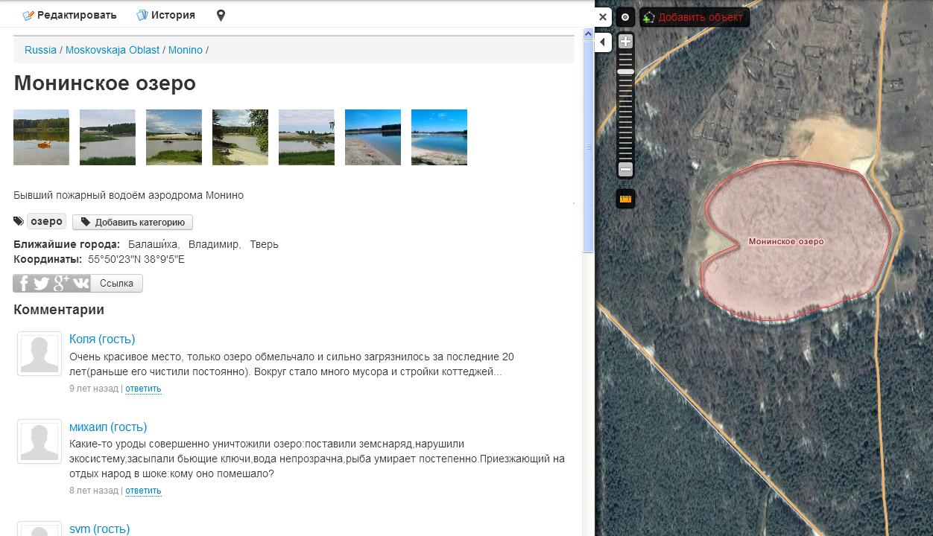Zoom in with the map plus button

point(625,42)
